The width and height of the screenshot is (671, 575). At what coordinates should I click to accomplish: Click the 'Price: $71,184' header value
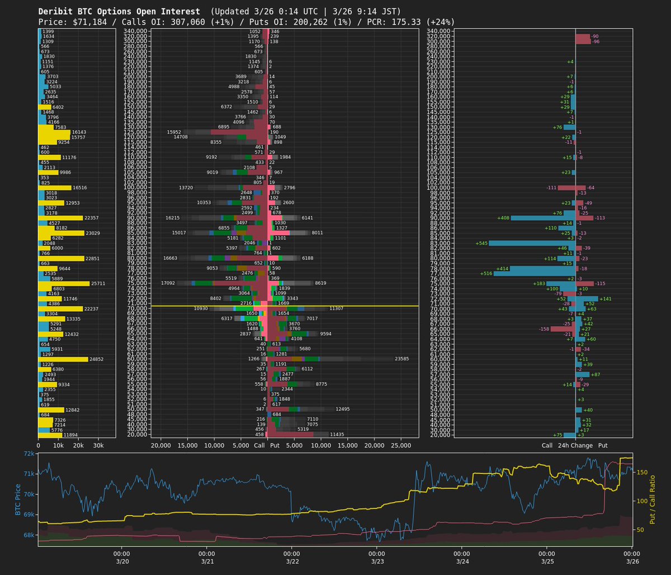pos(71,22)
